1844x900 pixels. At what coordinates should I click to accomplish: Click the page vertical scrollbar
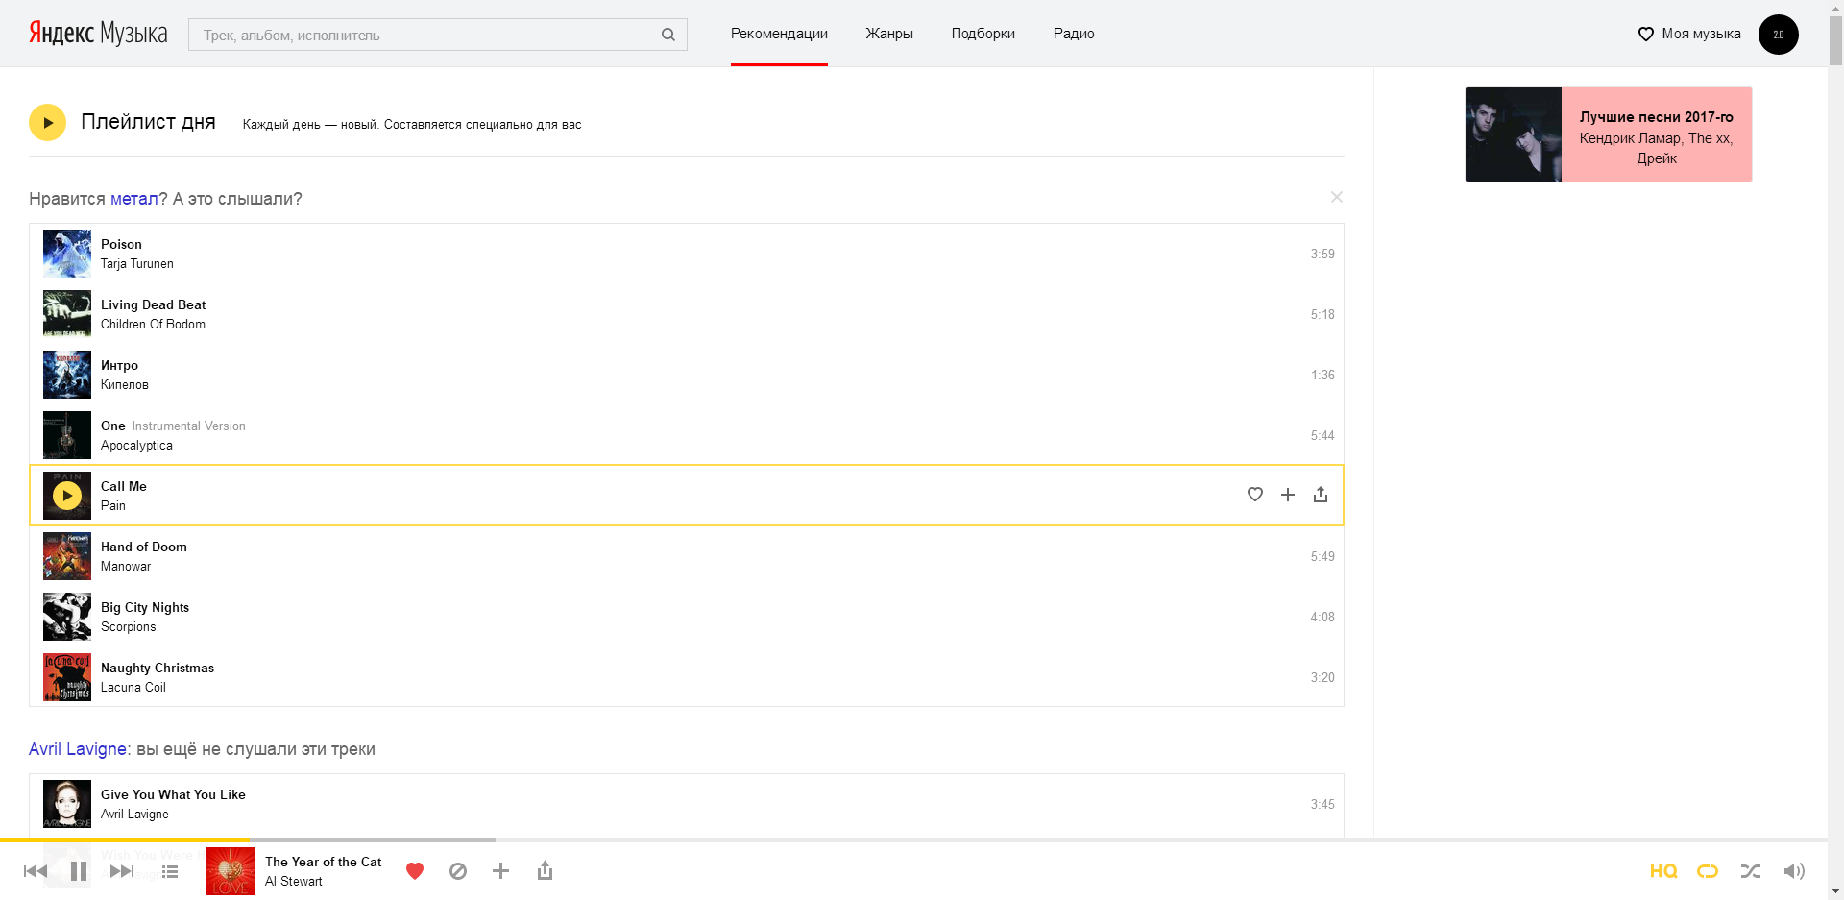[1835, 40]
